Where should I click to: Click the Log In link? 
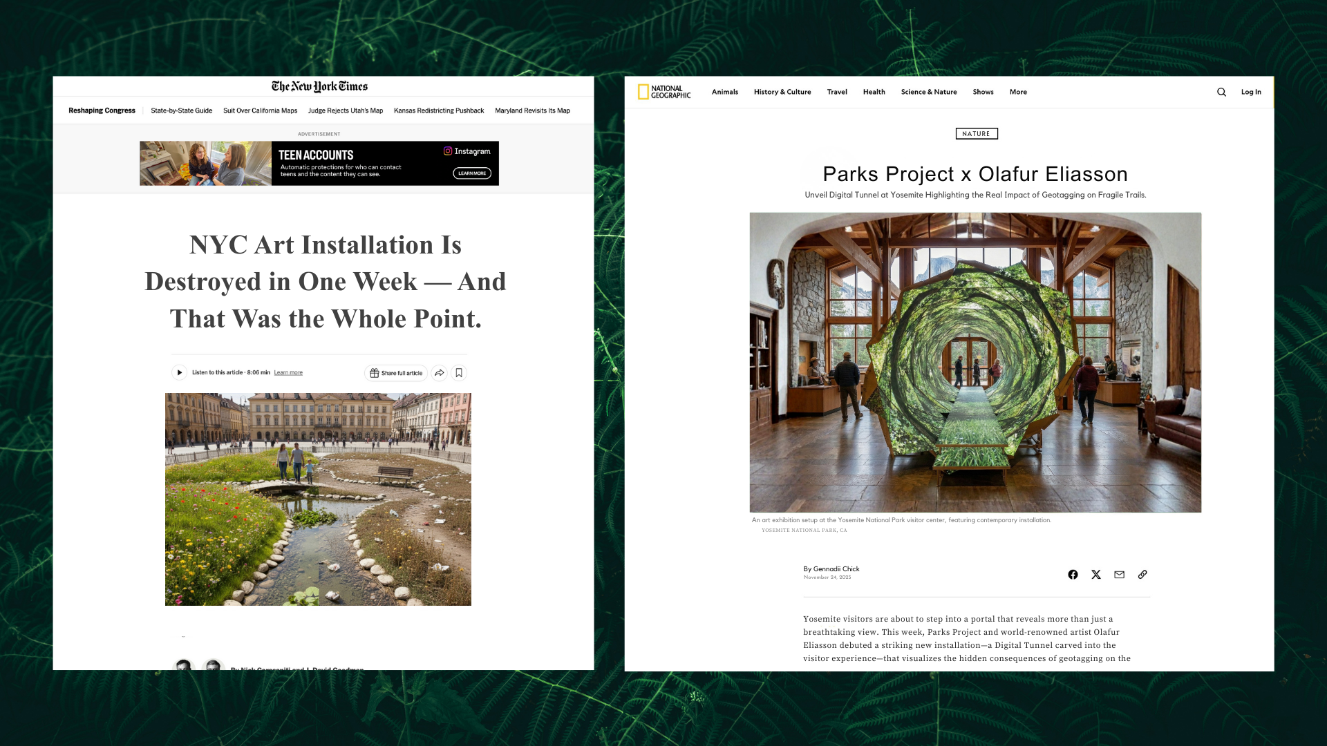coord(1250,92)
